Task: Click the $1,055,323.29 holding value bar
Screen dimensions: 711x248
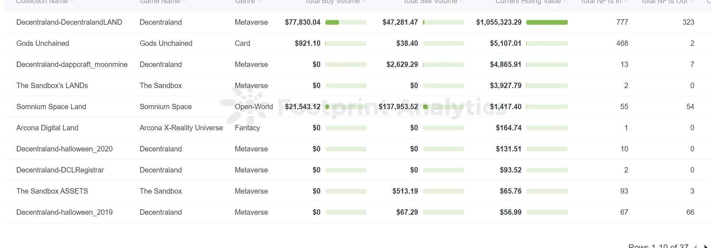Action: (547, 22)
